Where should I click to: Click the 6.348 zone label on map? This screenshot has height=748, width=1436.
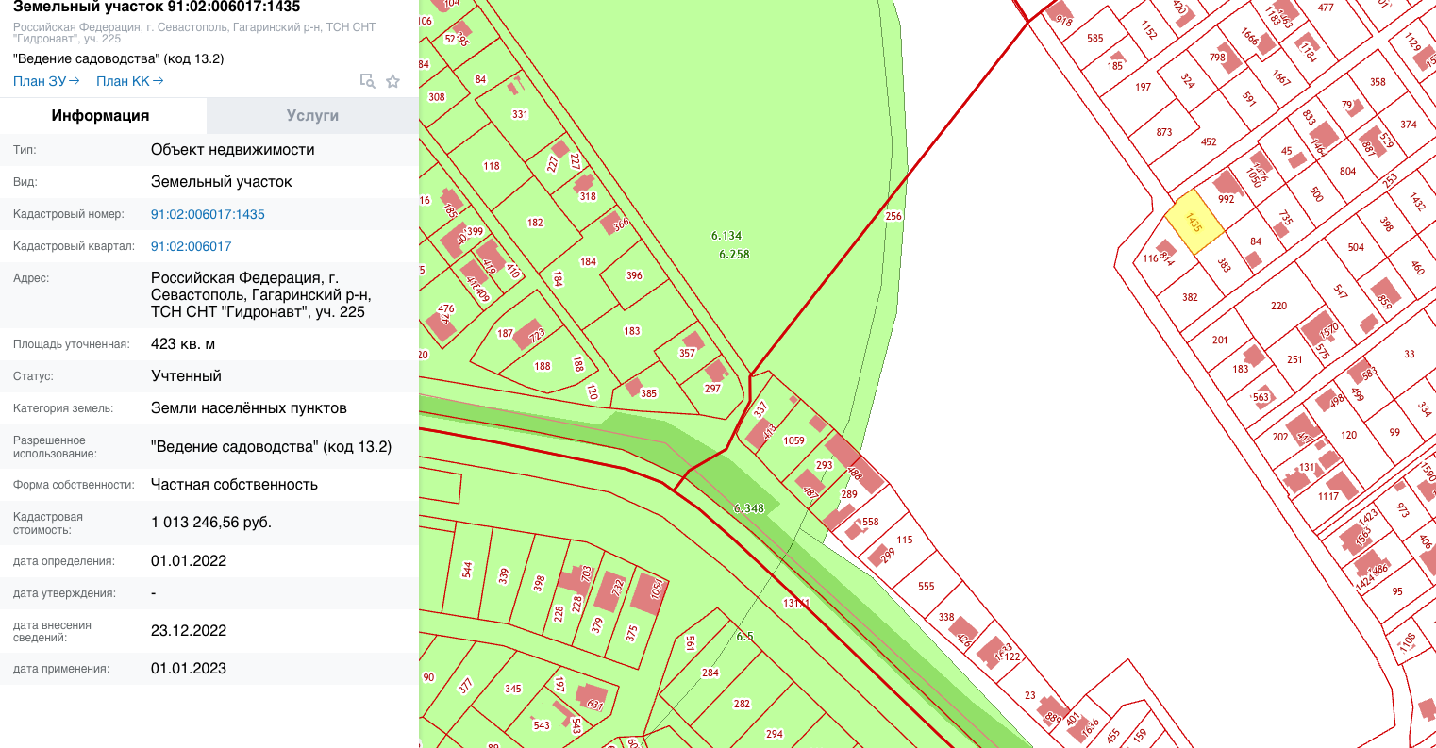pyautogui.click(x=749, y=508)
